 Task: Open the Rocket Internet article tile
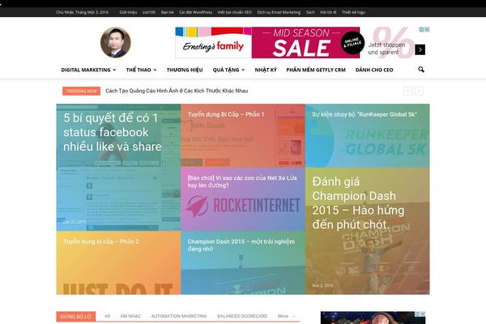pos(243,199)
